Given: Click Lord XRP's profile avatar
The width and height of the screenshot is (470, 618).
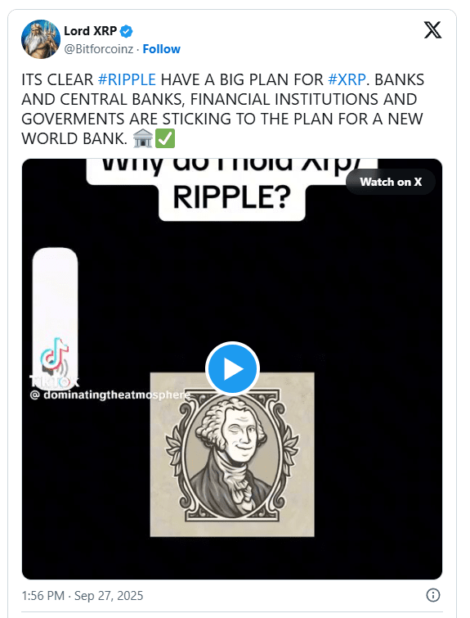Looking at the screenshot, I should 41,39.
